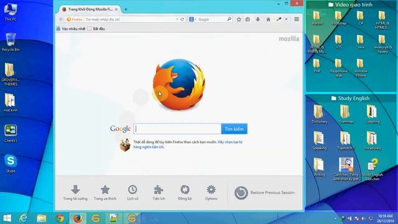Open the Vào nhiều nhất bookmark

pyautogui.click(x=71, y=29)
